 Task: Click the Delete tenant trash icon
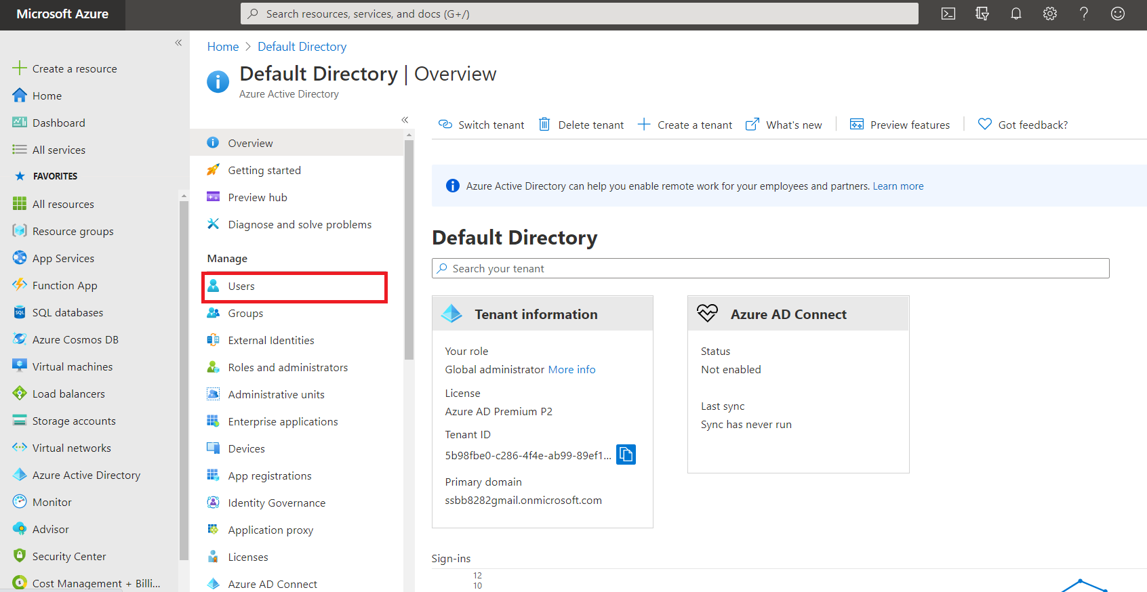tap(544, 125)
